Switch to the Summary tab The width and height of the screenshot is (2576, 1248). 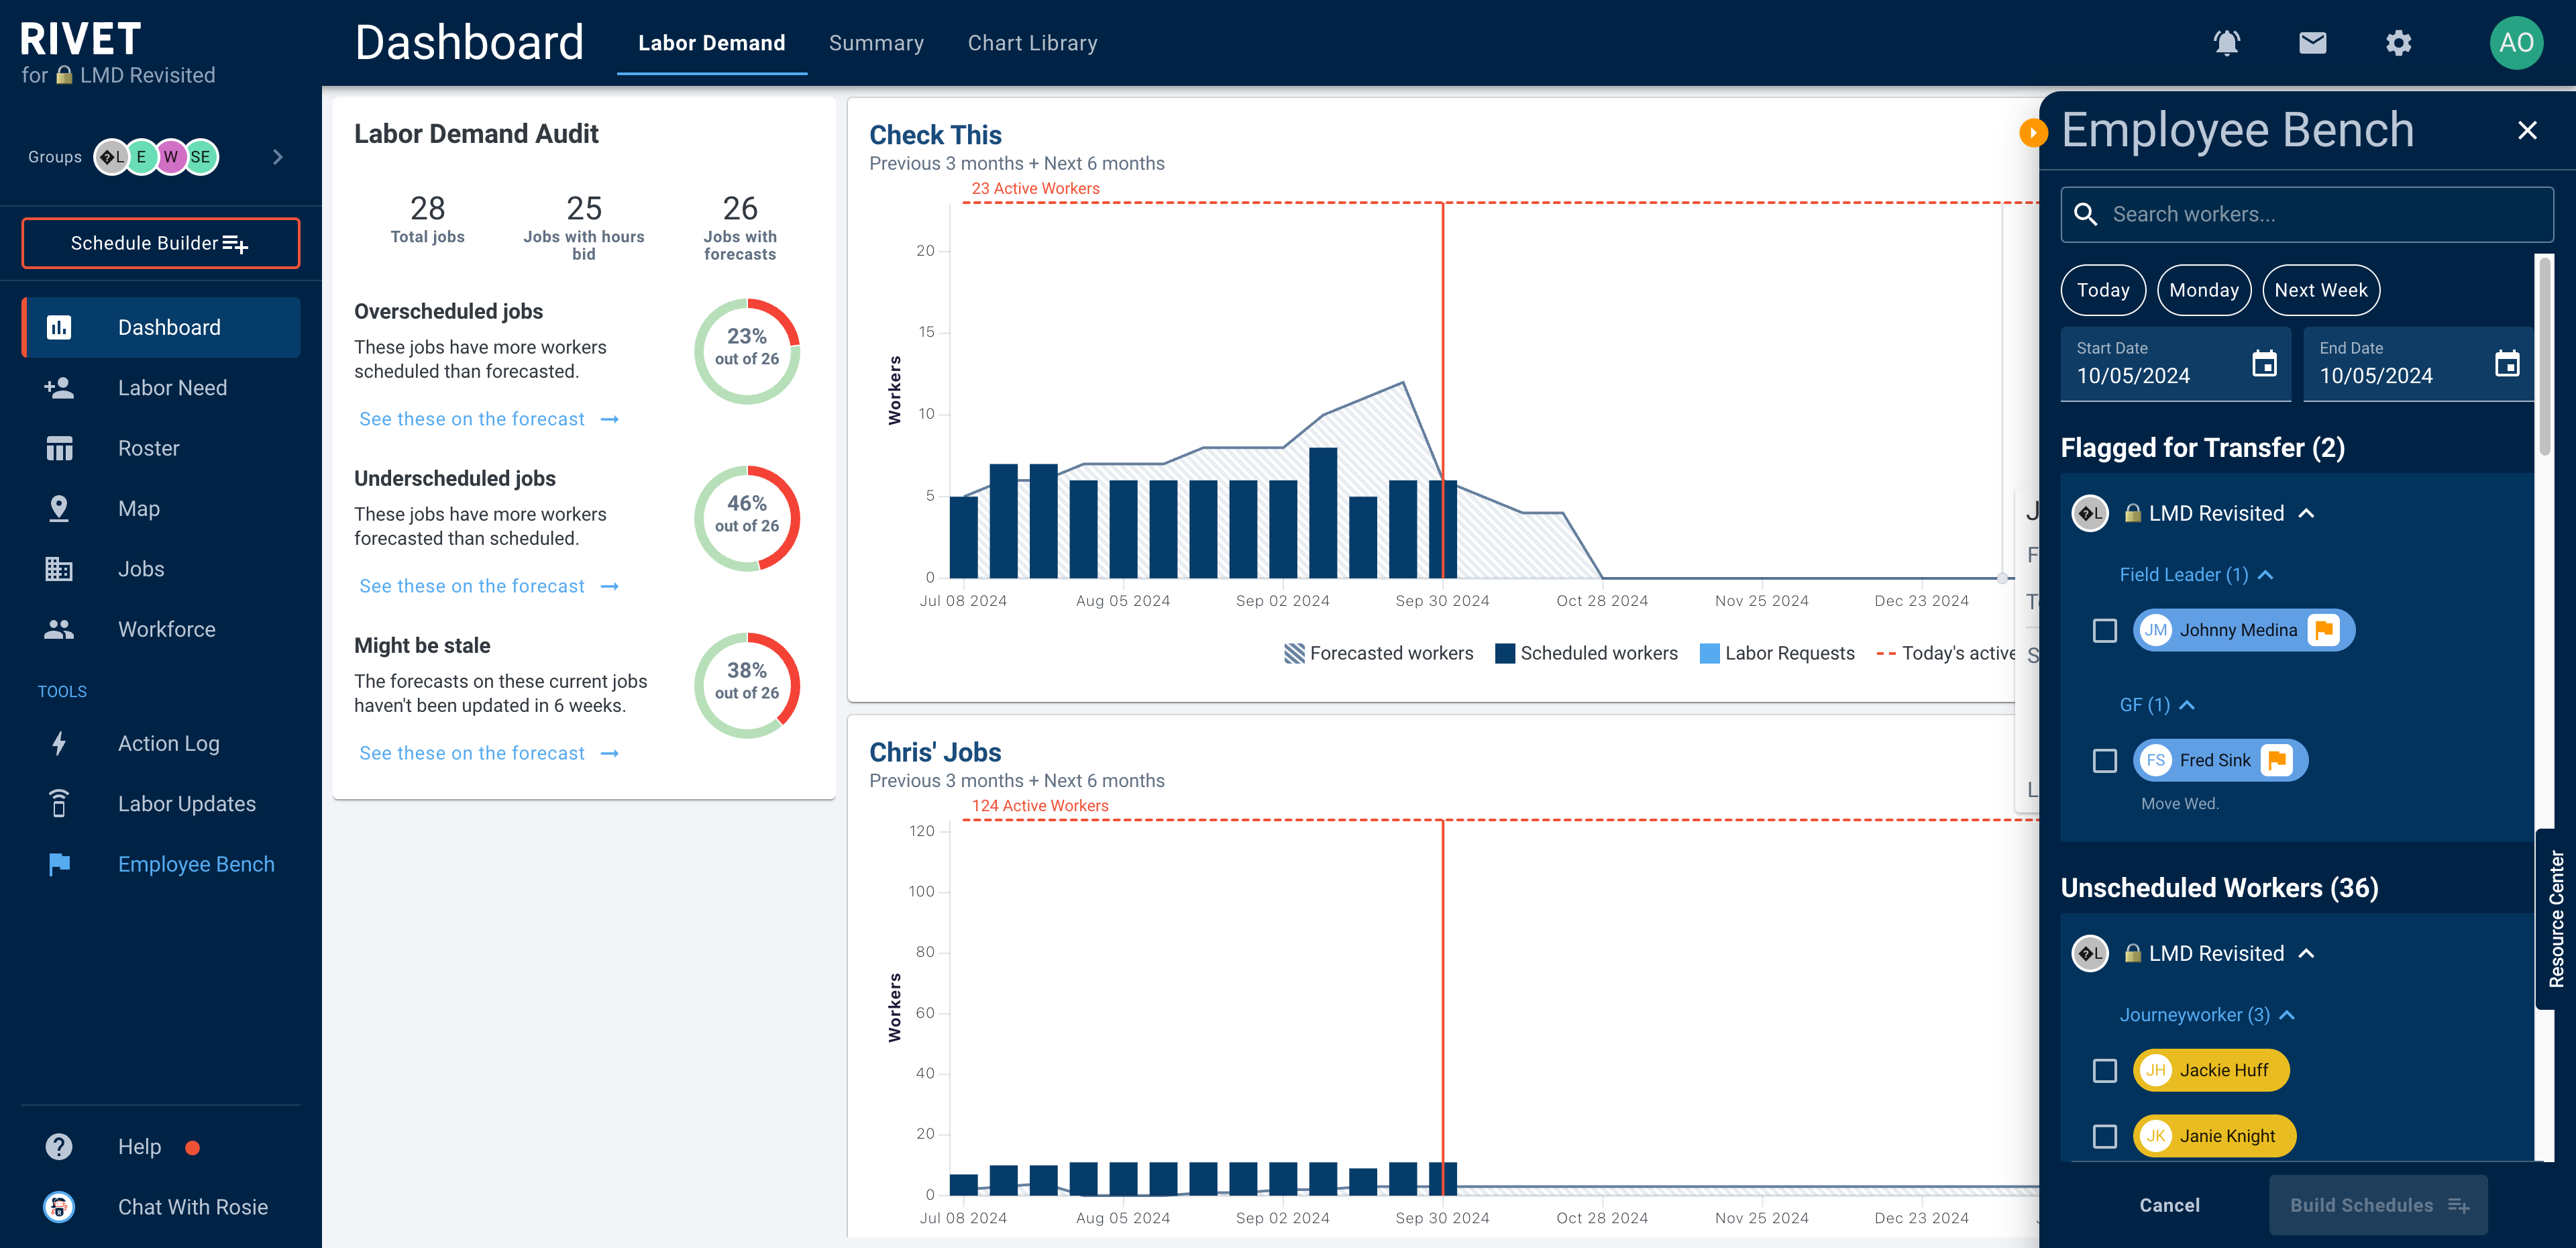[876, 43]
